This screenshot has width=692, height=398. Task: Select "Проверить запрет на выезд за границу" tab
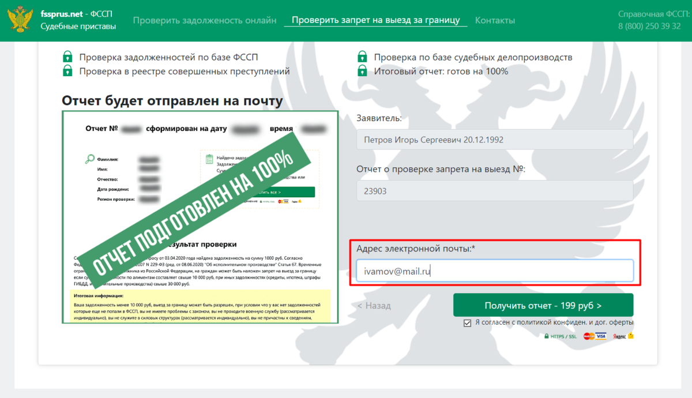pyautogui.click(x=375, y=20)
